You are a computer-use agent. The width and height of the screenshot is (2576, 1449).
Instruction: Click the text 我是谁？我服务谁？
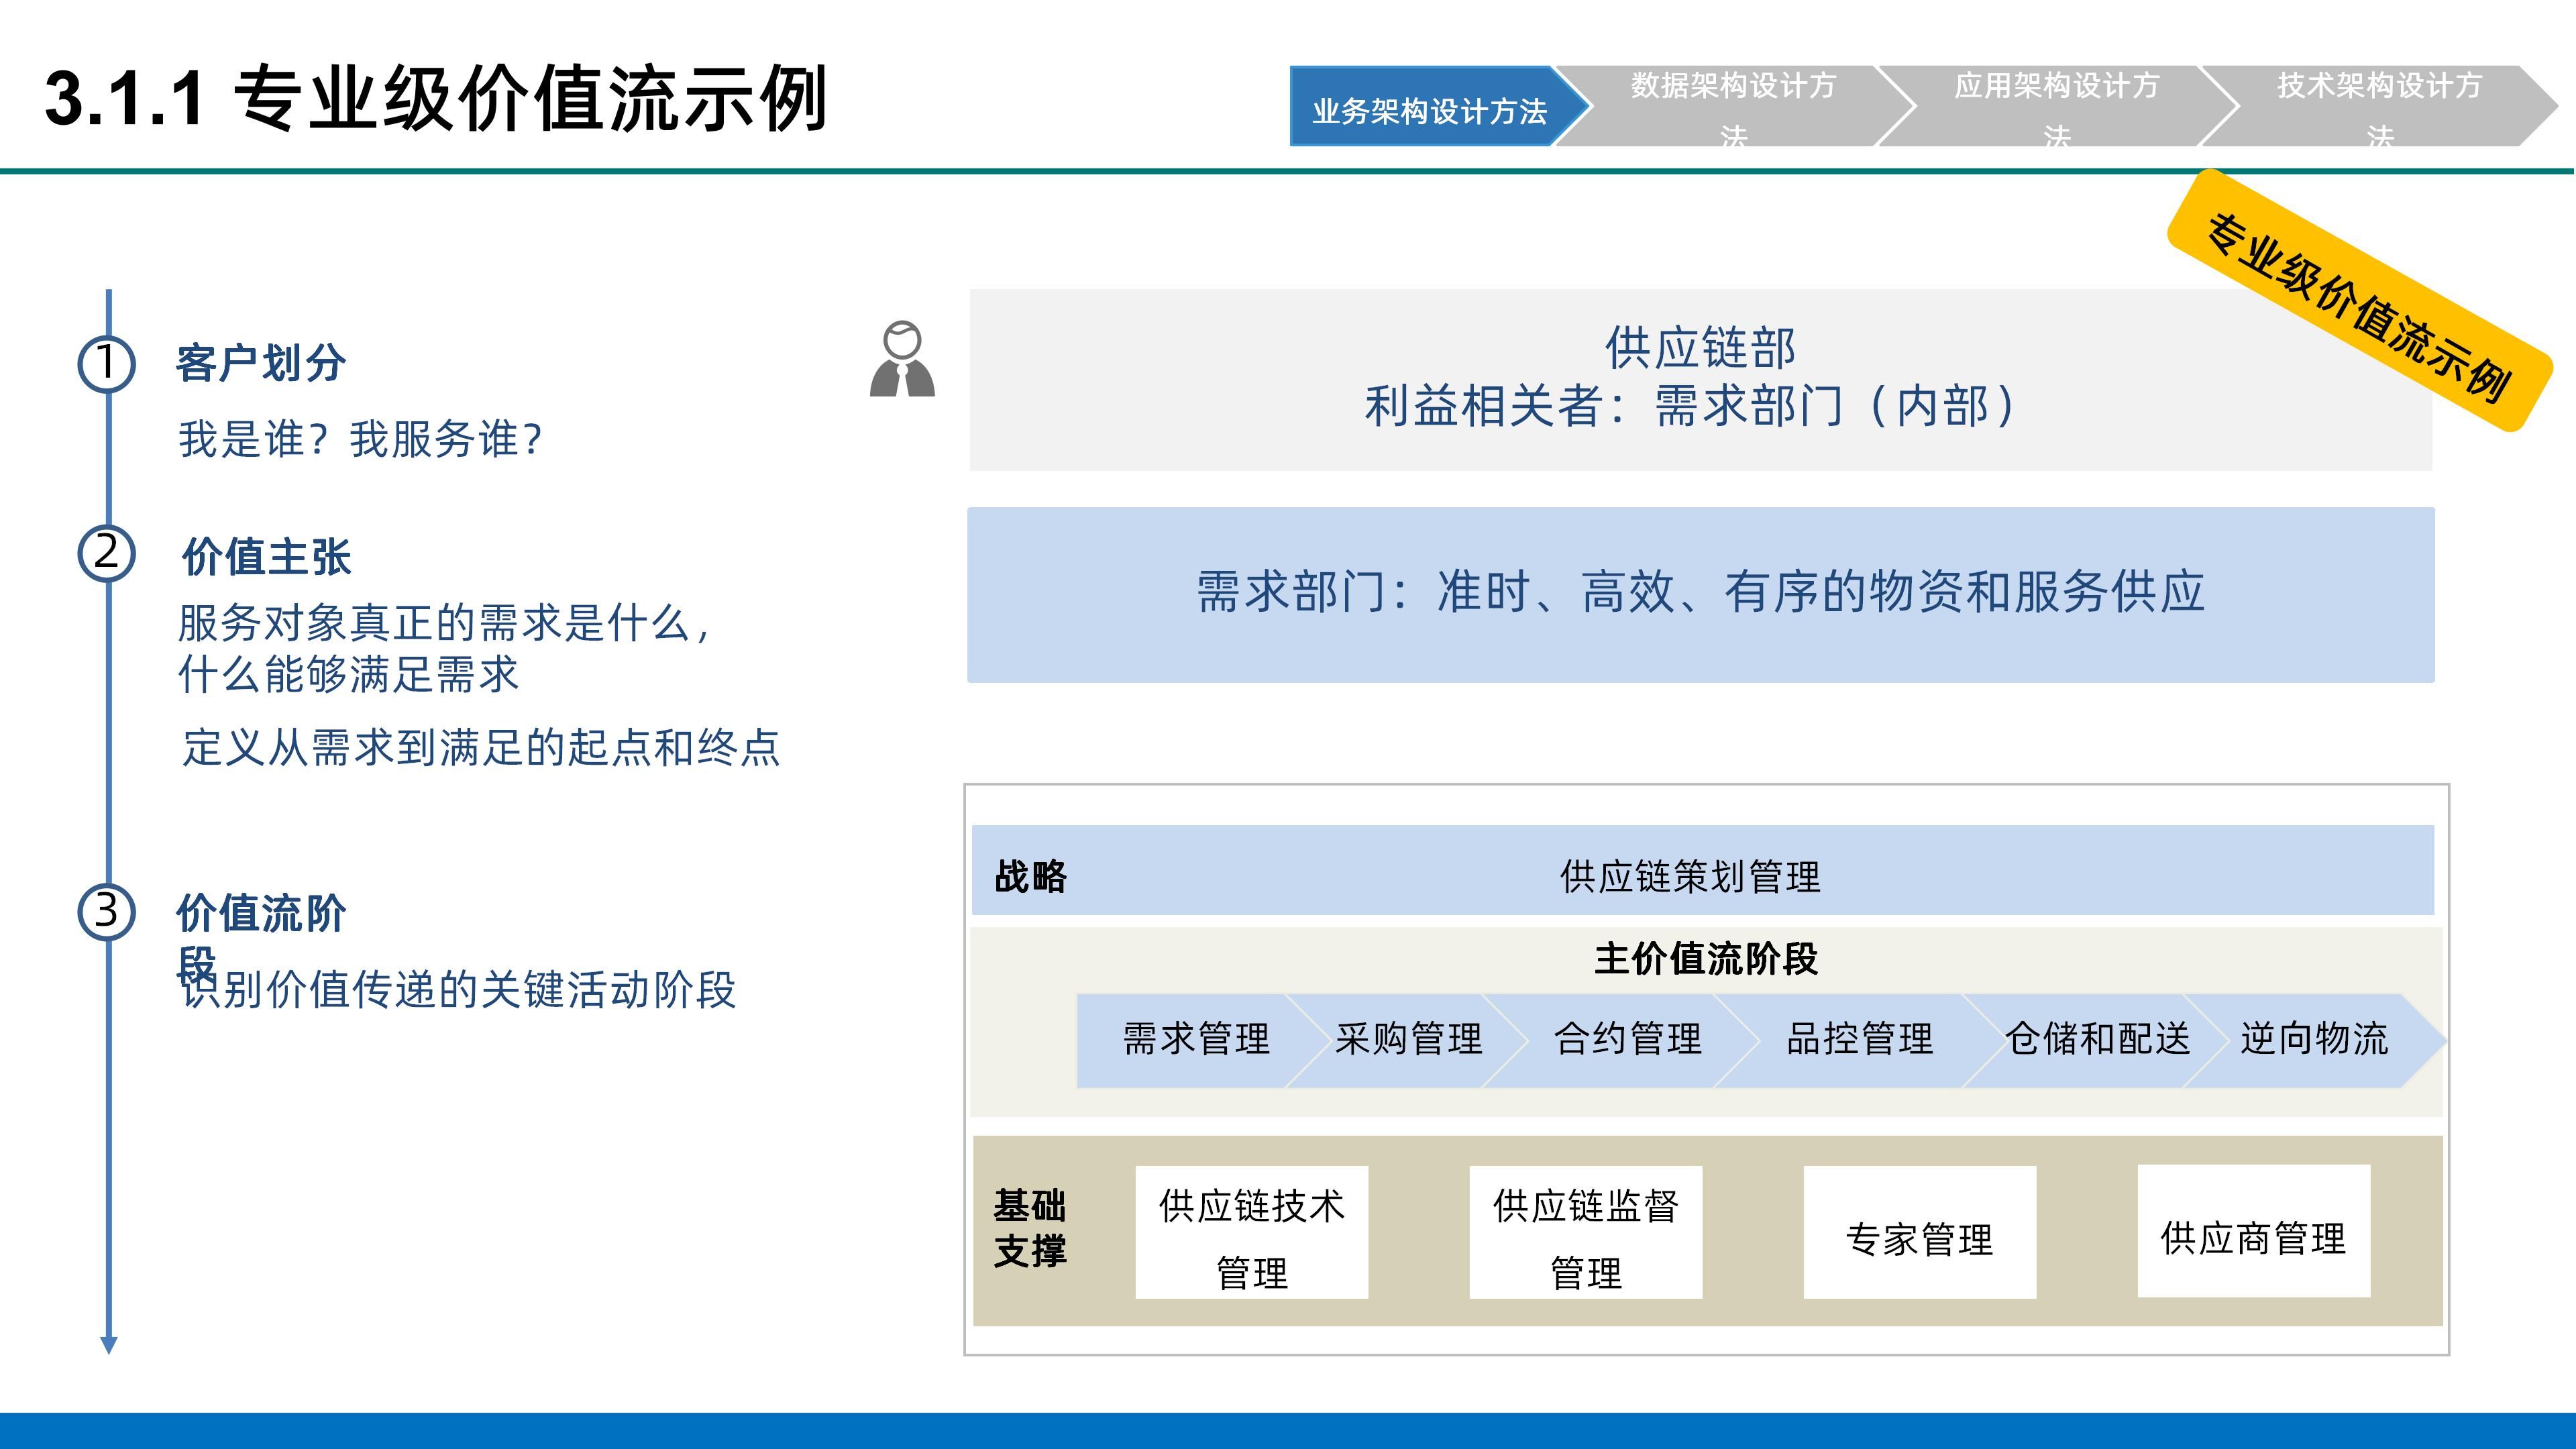pyautogui.click(x=361, y=439)
